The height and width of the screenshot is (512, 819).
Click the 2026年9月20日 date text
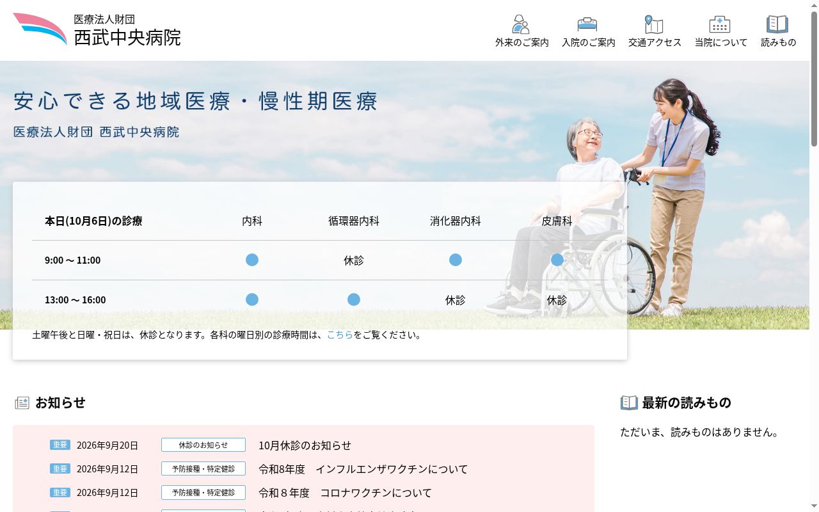(x=107, y=445)
